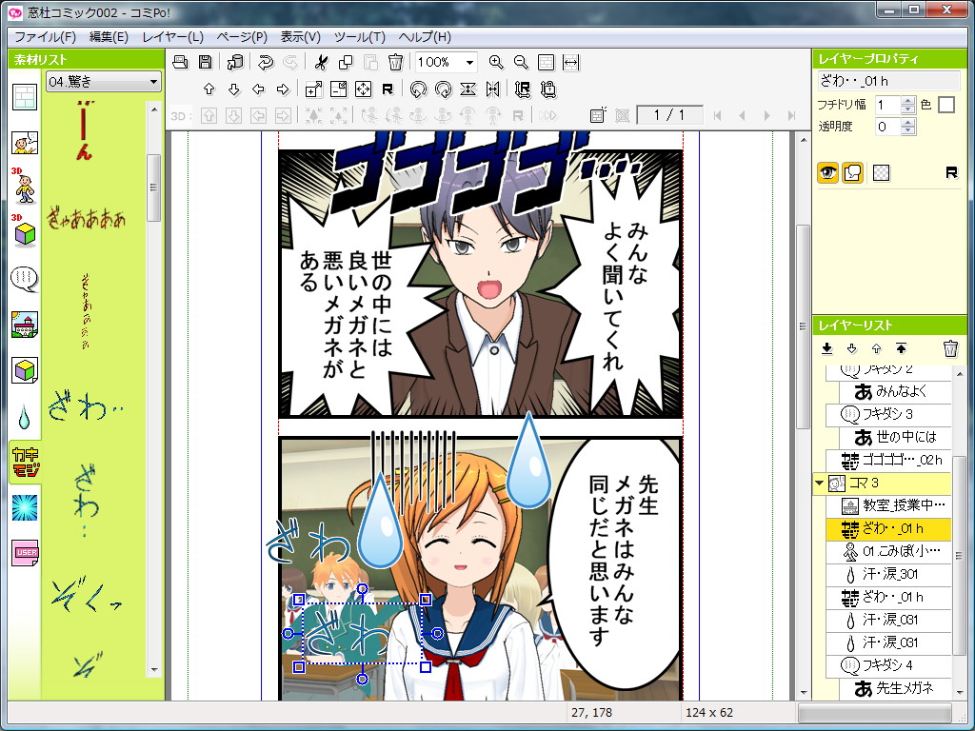
Task: Collapse the コマ3 layer group
Action: coord(821,484)
